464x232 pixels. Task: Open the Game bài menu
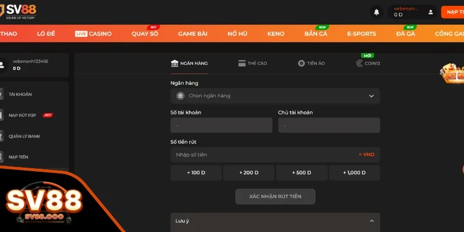[193, 34]
